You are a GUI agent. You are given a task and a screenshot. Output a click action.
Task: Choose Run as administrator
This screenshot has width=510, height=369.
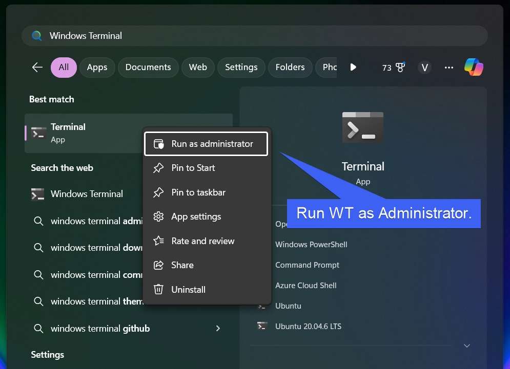tap(206, 144)
